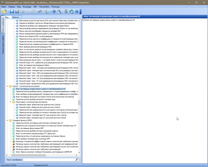Select Маска для запроса NSC на регенерацию
Screen dimensions: 208x167
pos(36,36)
